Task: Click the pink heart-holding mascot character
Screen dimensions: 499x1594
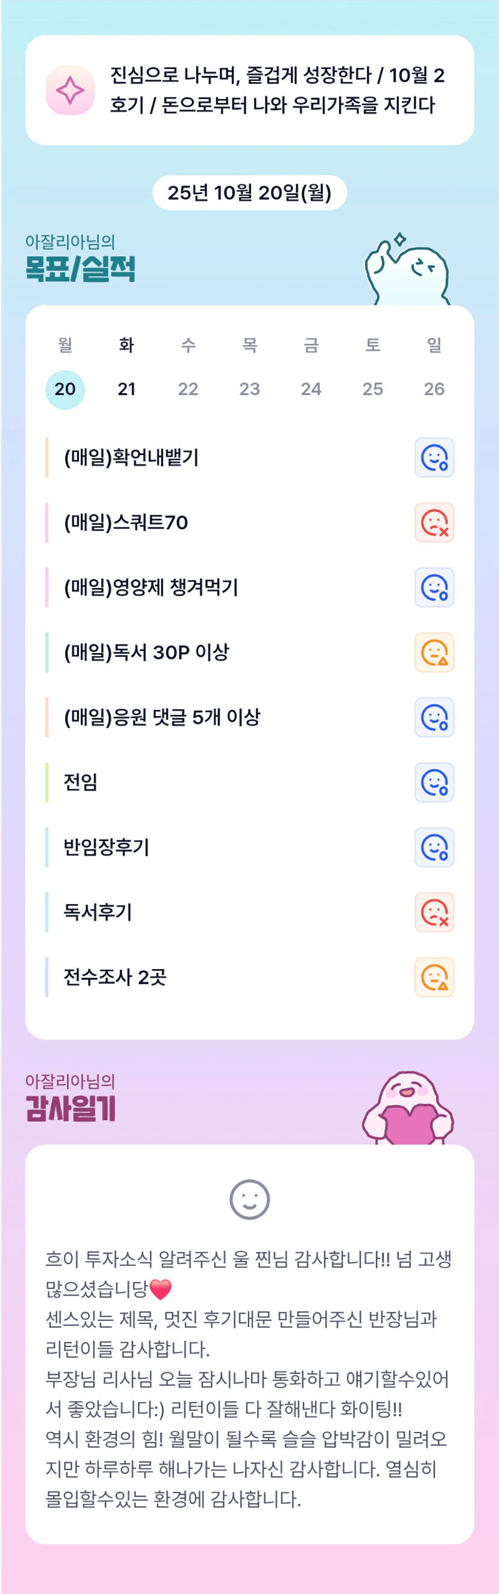Action: coord(408,1109)
